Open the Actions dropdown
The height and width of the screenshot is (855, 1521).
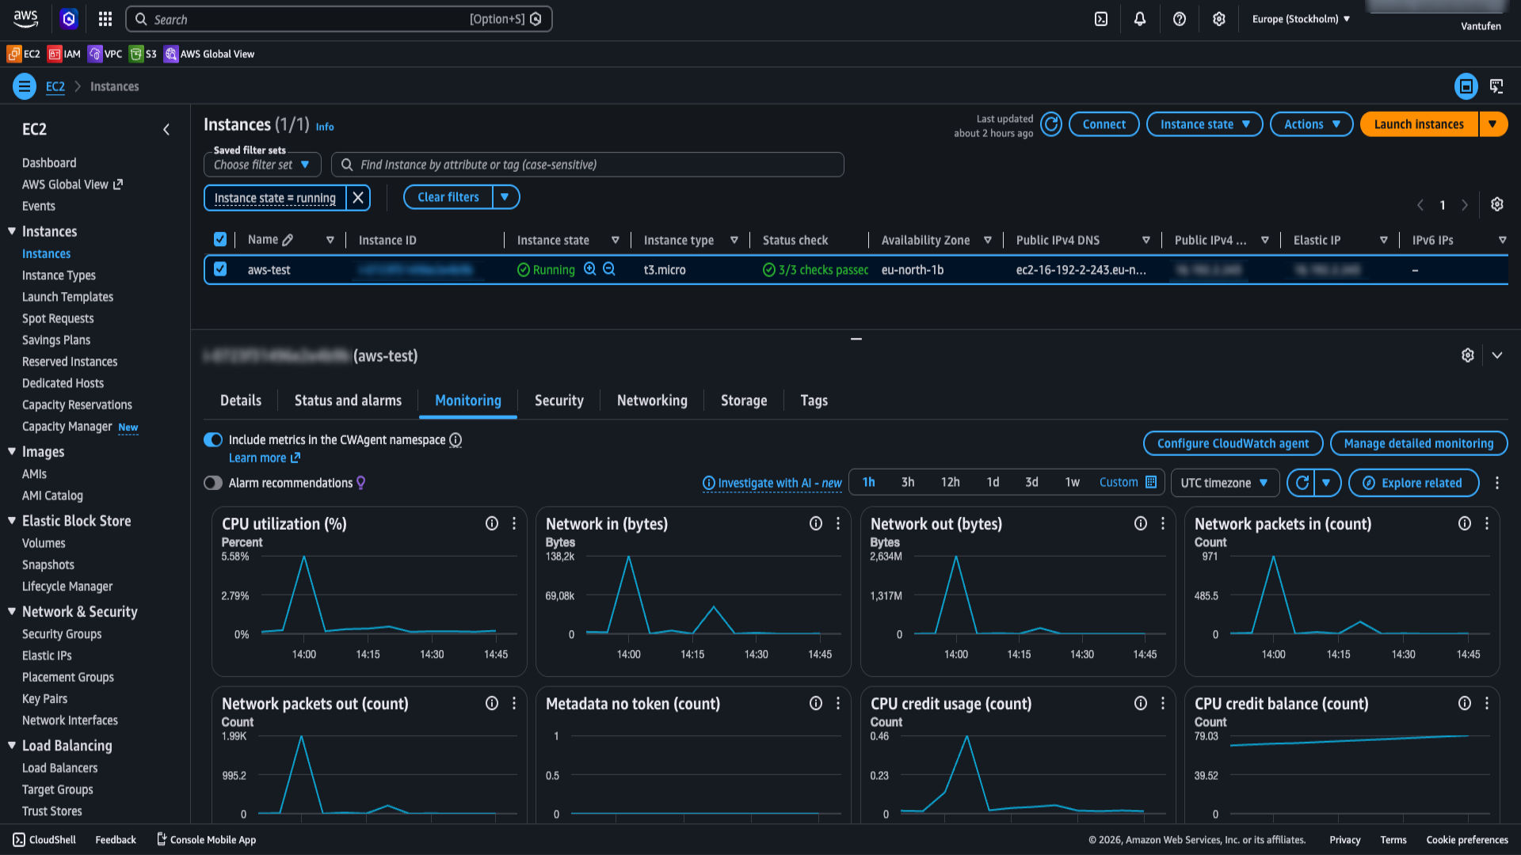(x=1311, y=124)
